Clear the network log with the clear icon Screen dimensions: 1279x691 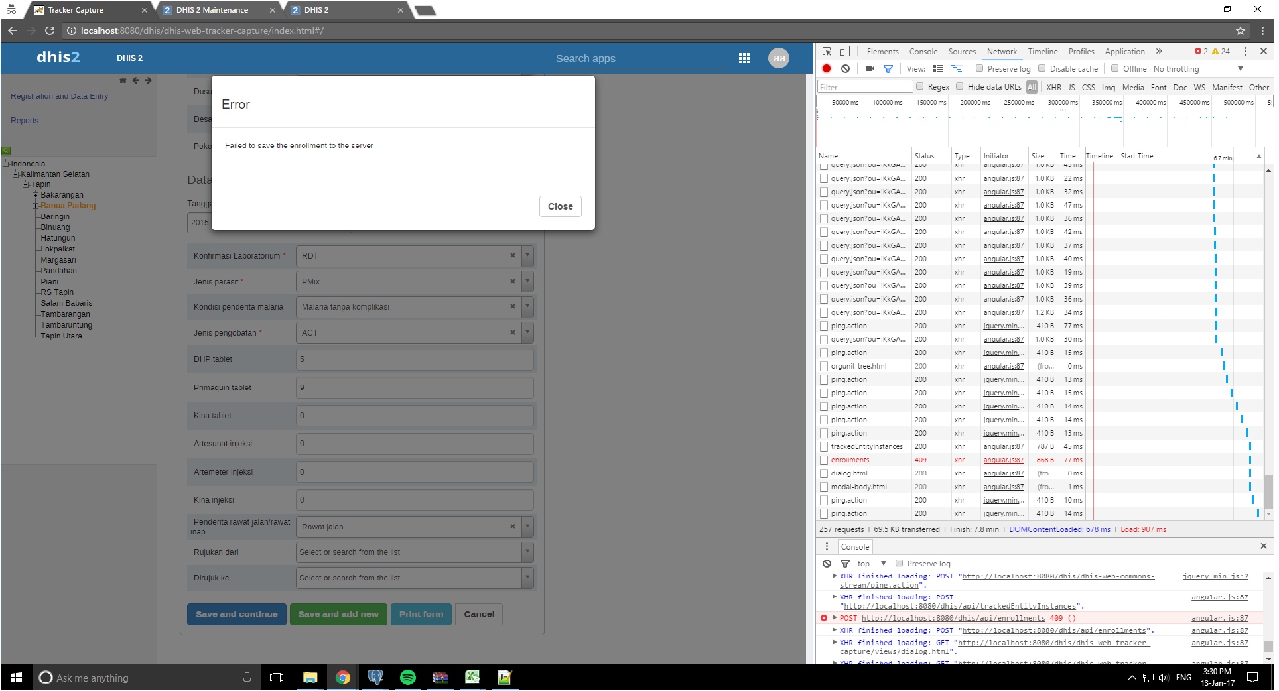[x=845, y=68]
